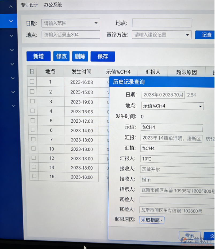Image resolution: width=215 pixels, height=249 pixels.
Task: Open the 地点 dropdown showing 示值%CH4
Action: [x=200, y=106]
